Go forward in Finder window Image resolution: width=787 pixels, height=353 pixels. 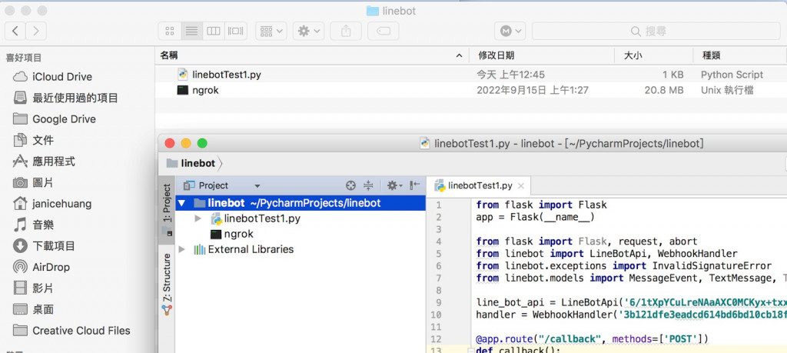pos(35,31)
